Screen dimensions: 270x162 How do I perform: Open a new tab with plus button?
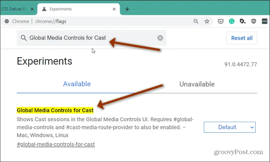pos(127,9)
